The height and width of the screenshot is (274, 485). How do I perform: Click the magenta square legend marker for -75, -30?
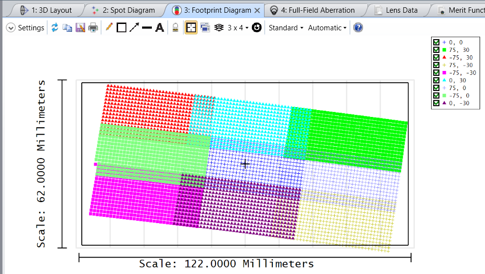[x=444, y=72]
